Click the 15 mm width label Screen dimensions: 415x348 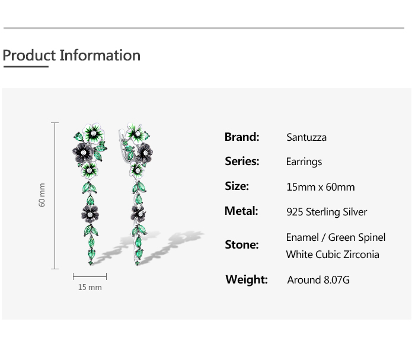[x=90, y=287]
